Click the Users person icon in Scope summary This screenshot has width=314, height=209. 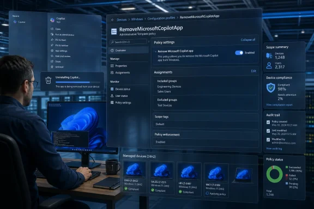269,65
